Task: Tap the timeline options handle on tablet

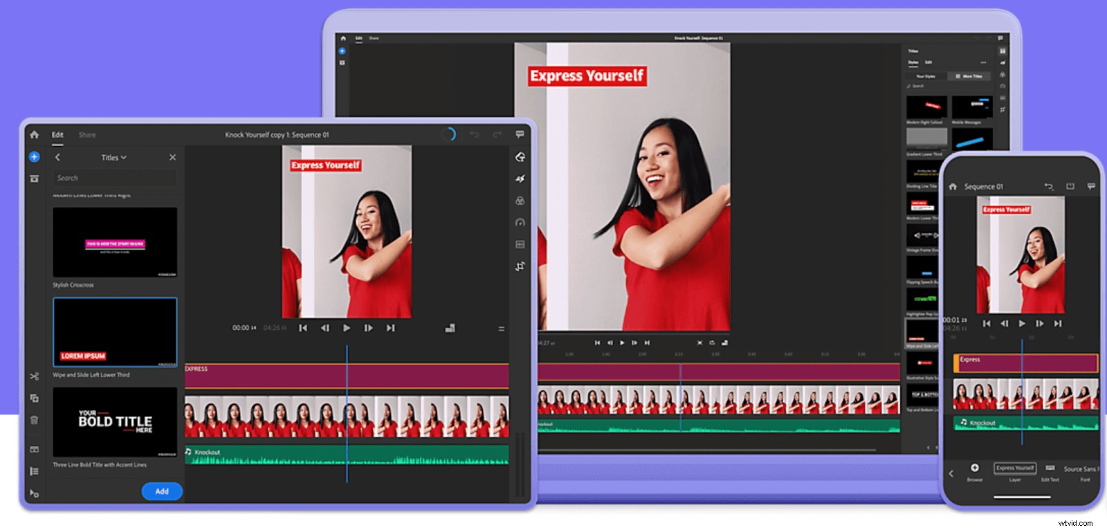Action: [502, 329]
